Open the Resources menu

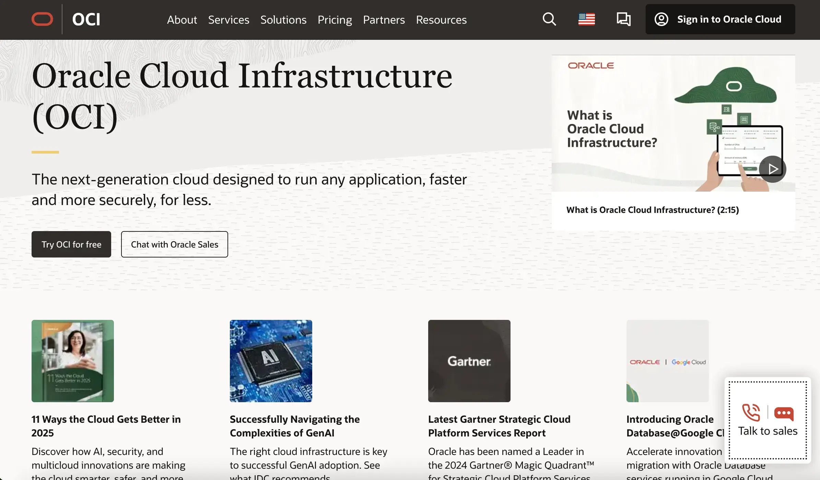pyautogui.click(x=441, y=20)
